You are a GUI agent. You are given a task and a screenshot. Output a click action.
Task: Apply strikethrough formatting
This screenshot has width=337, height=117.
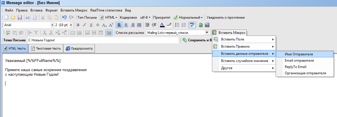pos(98,25)
